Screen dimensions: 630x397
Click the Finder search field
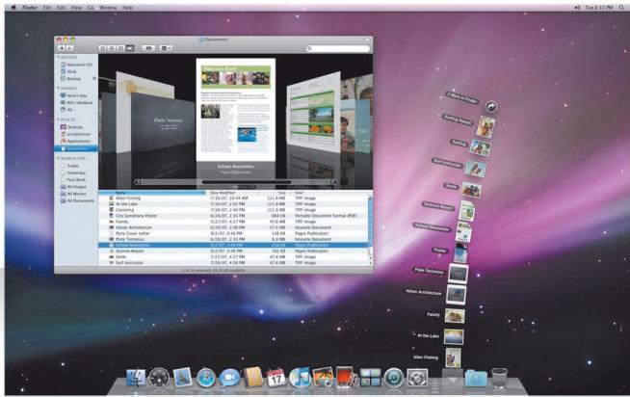coord(338,48)
